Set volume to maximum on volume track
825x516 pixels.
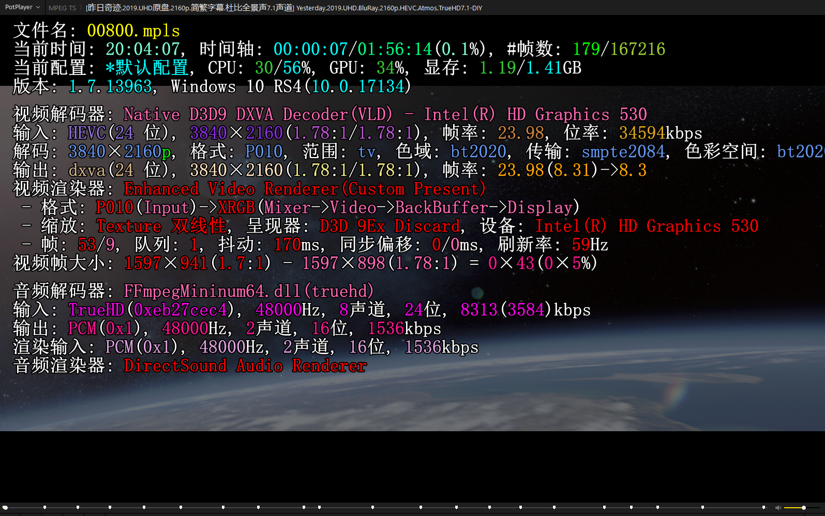click(x=822, y=508)
